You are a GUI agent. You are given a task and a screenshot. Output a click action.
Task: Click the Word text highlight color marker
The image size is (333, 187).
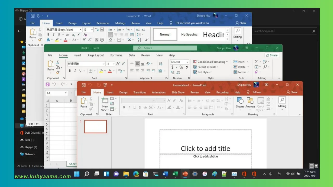click(57, 40)
